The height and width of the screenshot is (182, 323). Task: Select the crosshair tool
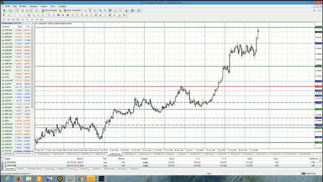click(9, 15)
